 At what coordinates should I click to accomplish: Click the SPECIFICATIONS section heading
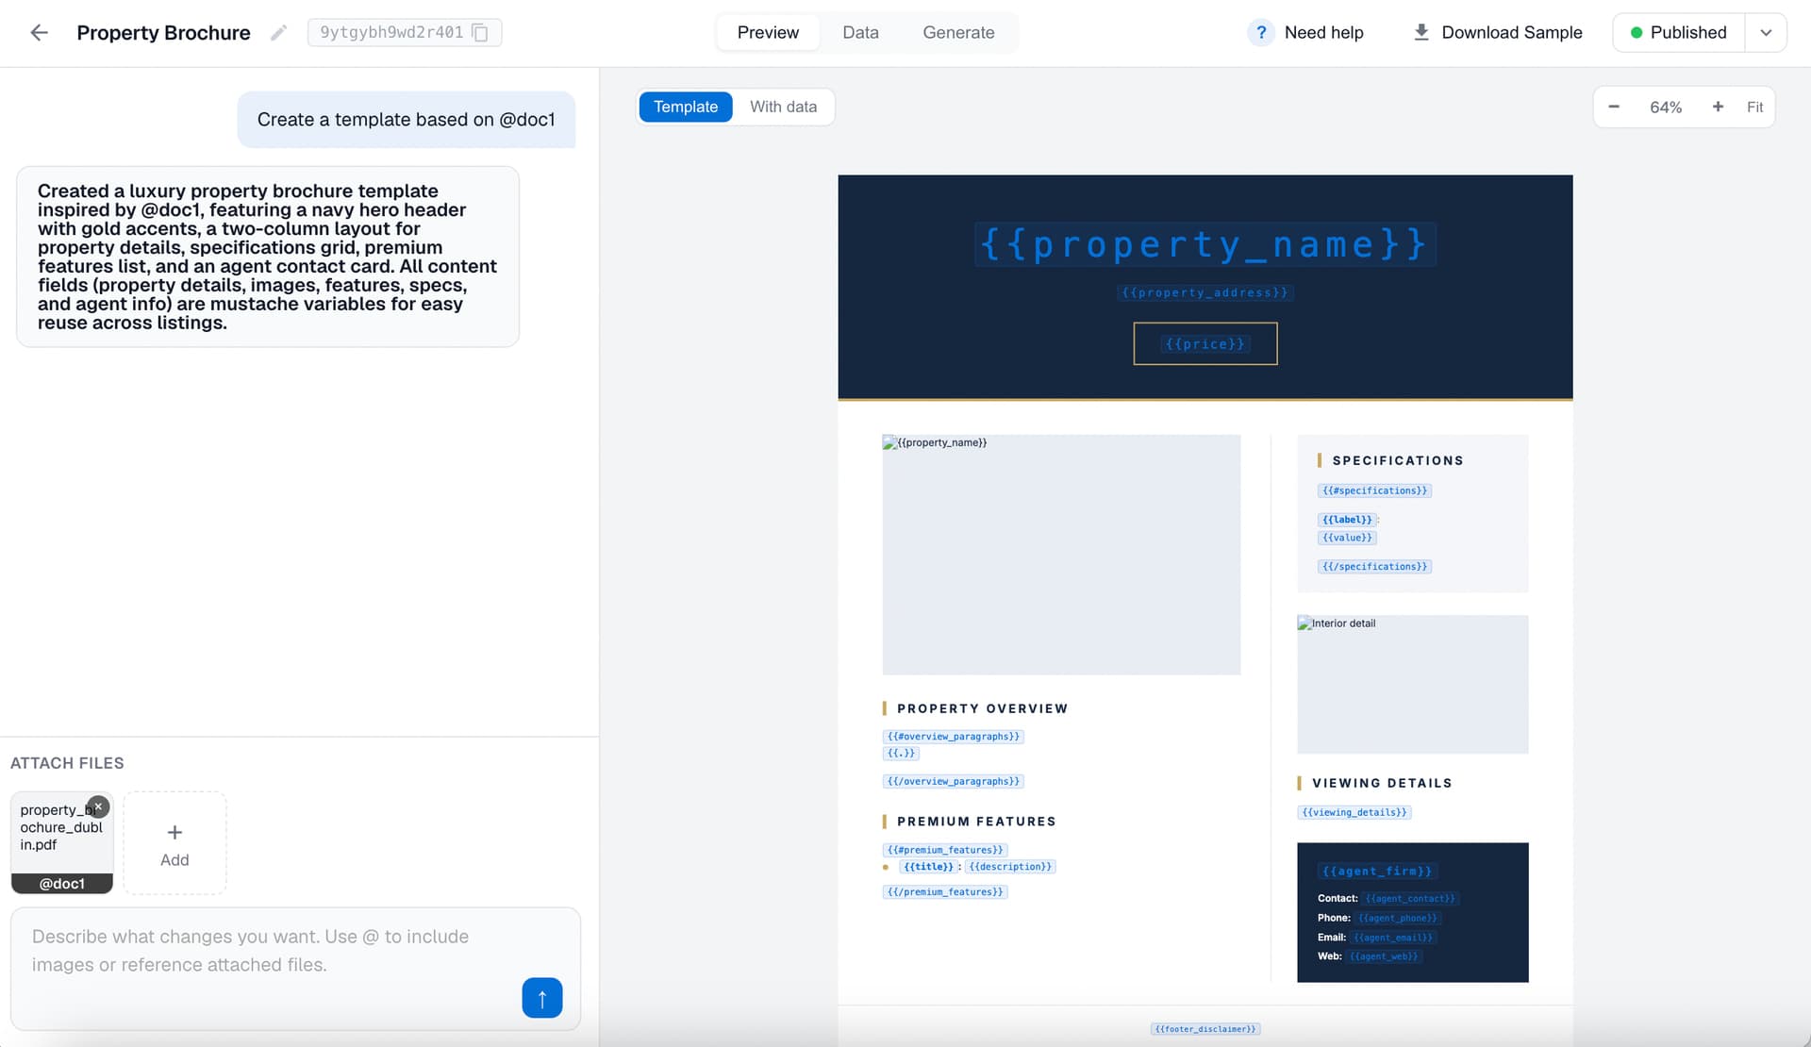click(1398, 460)
